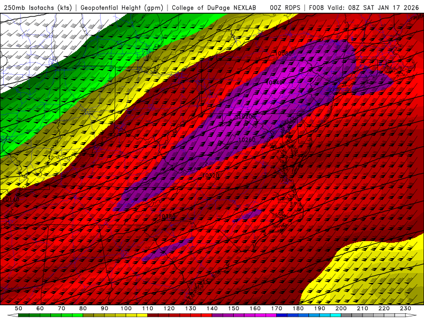Click the 110 value on the color scale

148,308
